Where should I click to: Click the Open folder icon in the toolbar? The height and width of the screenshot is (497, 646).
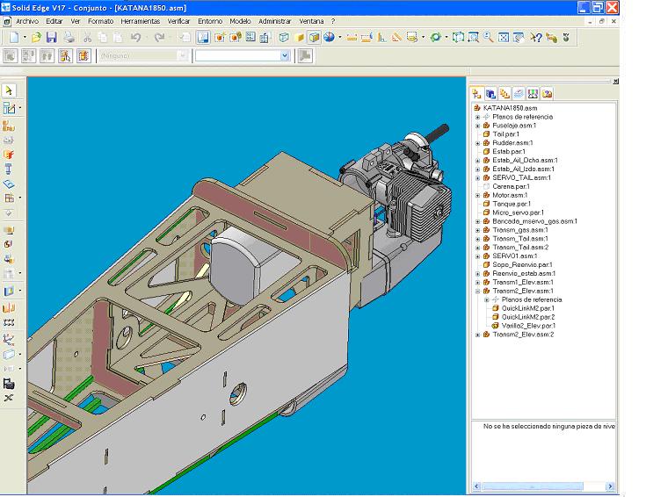point(37,38)
